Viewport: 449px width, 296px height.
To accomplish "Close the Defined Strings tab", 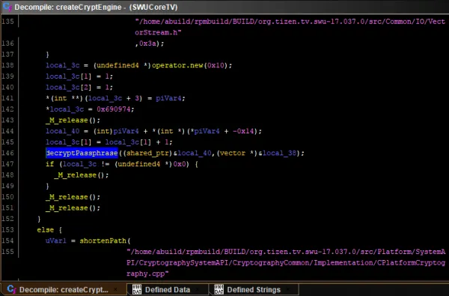I will coord(289,289).
